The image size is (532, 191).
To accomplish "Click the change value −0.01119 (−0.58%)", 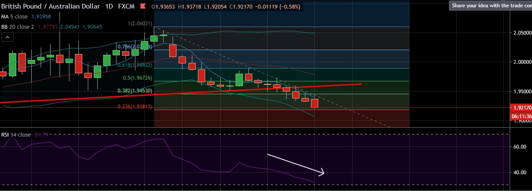I will click(278, 8).
